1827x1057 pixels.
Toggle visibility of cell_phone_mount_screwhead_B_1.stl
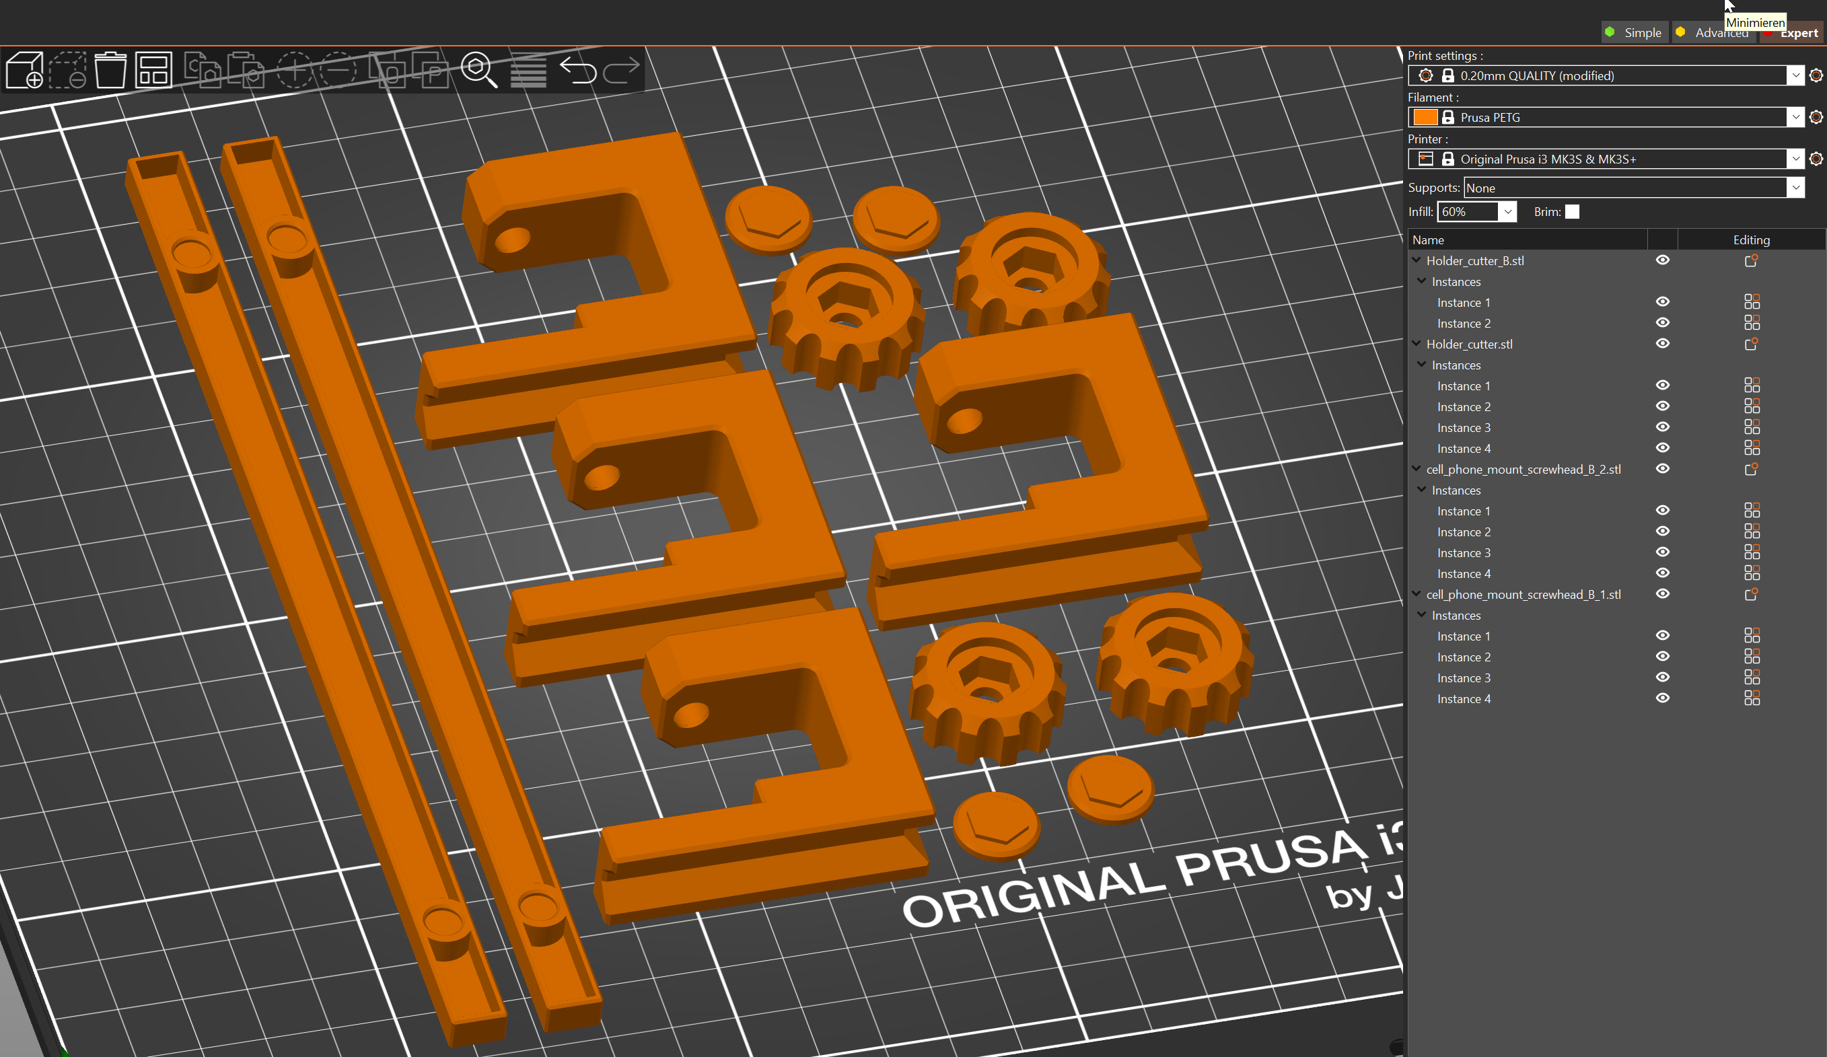[1662, 593]
